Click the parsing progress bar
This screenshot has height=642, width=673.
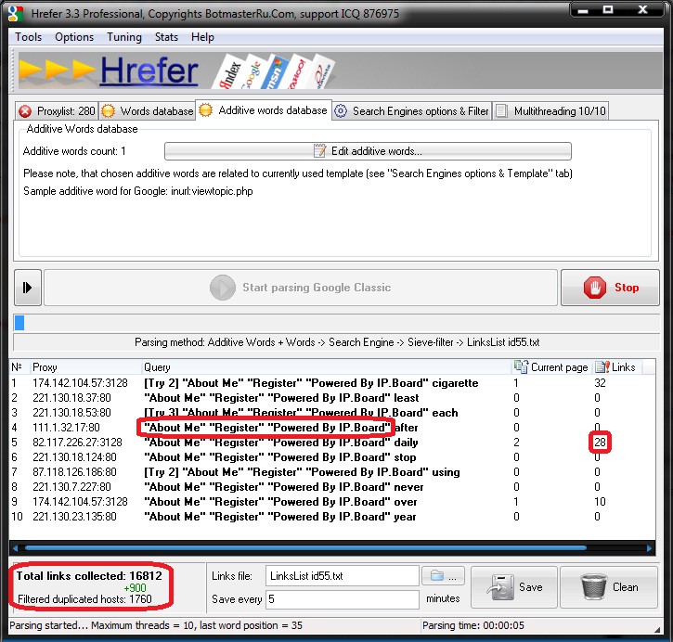click(336, 323)
